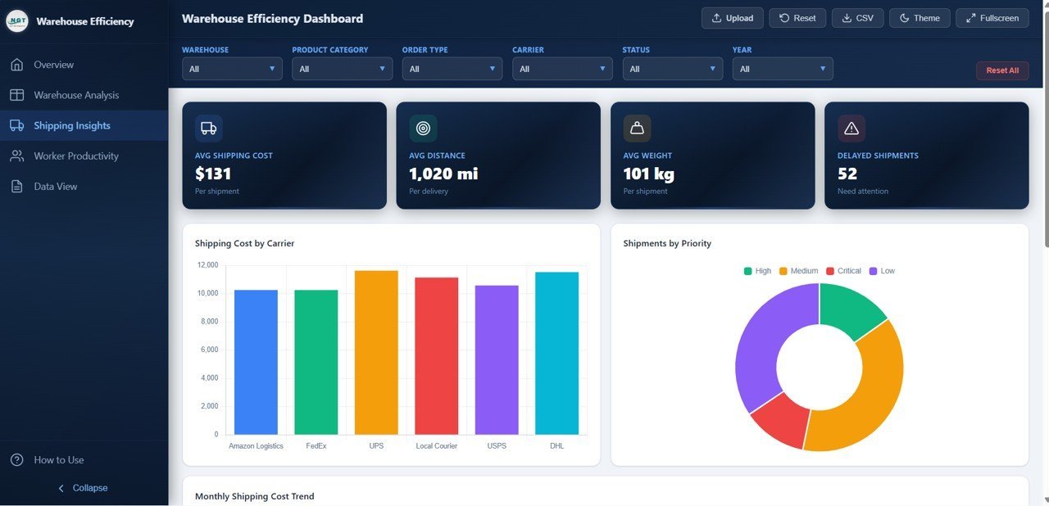Collapse the sidebar navigation
Viewport: 1049px width, 506px height.
tap(83, 488)
